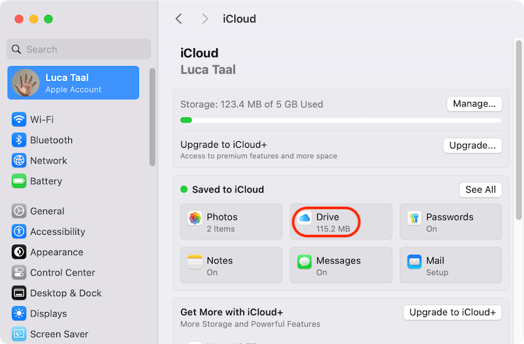Click 'Upgrade to iCloud+' row text
The height and width of the screenshot is (344, 524).
point(223,145)
